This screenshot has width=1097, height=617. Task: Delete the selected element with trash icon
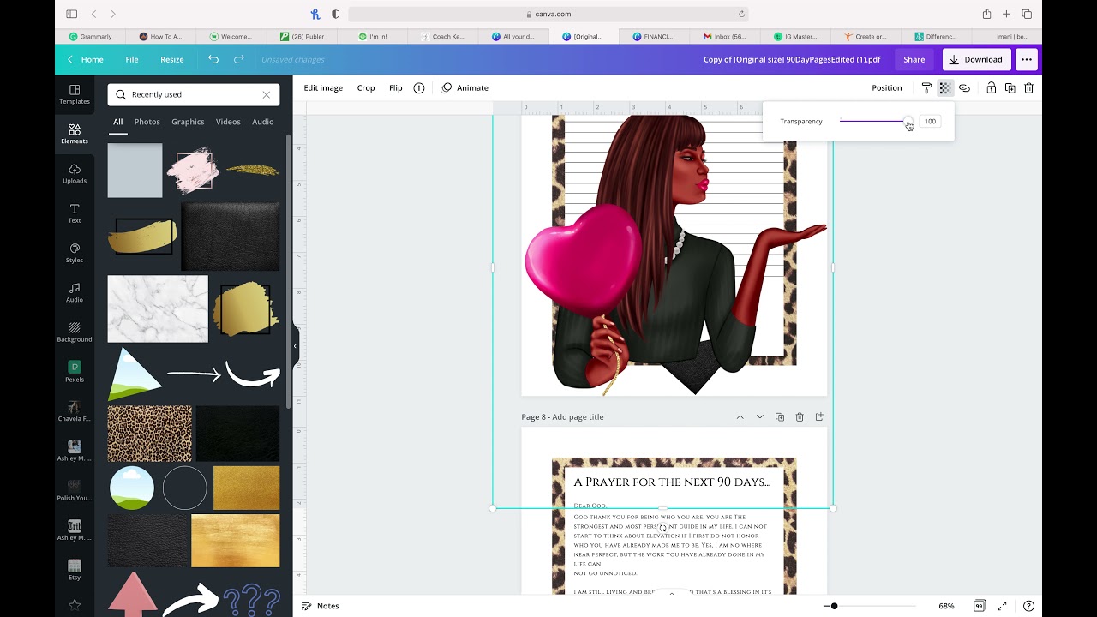click(x=1028, y=87)
